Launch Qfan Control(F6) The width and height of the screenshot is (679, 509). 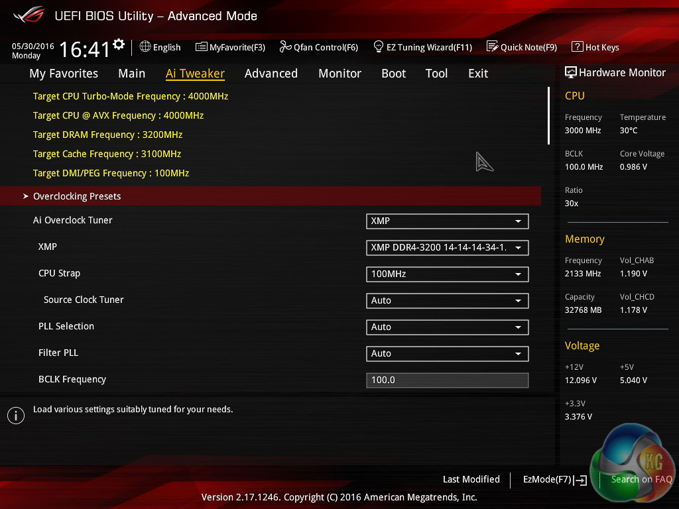click(319, 47)
